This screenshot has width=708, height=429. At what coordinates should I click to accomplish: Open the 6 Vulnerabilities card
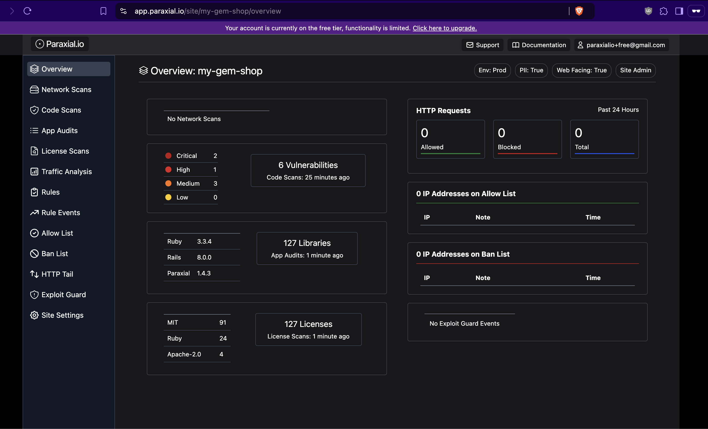click(x=308, y=171)
